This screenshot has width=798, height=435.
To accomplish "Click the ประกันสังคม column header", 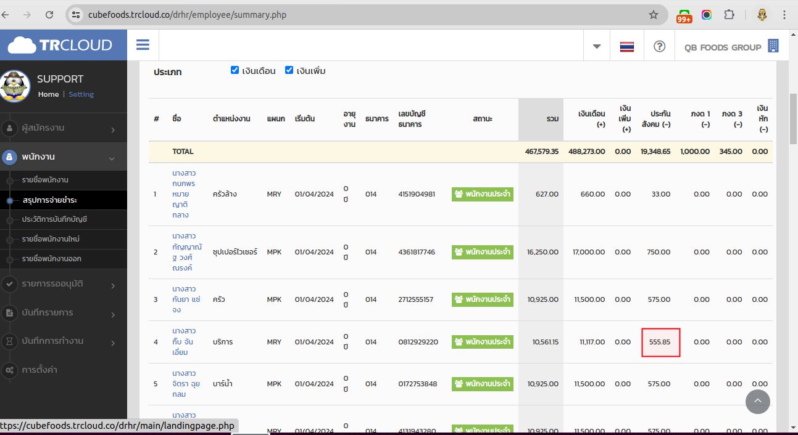I will (656, 119).
